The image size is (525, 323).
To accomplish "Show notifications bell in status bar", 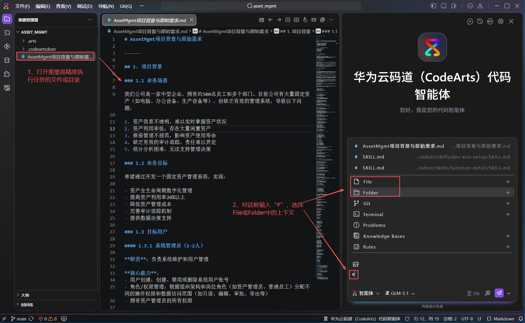I will point(521,319).
